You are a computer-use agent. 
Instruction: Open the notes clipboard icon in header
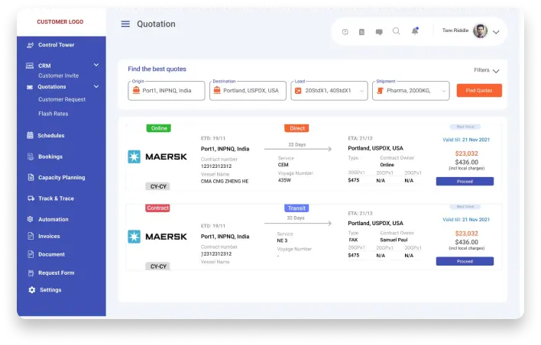click(361, 32)
